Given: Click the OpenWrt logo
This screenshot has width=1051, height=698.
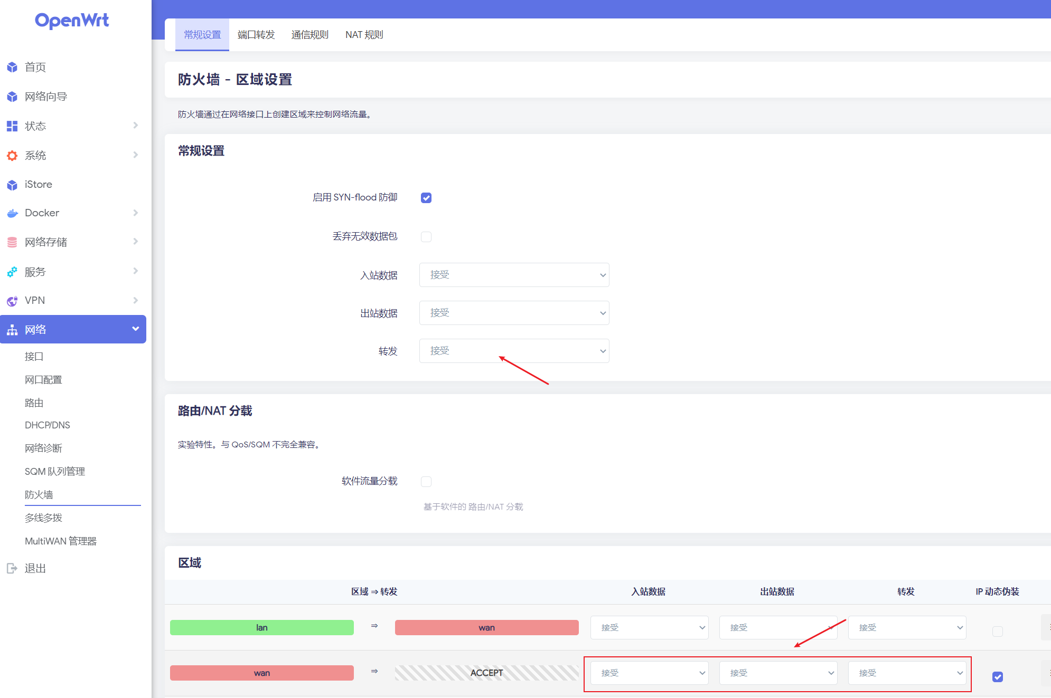Looking at the screenshot, I should click(72, 21).
